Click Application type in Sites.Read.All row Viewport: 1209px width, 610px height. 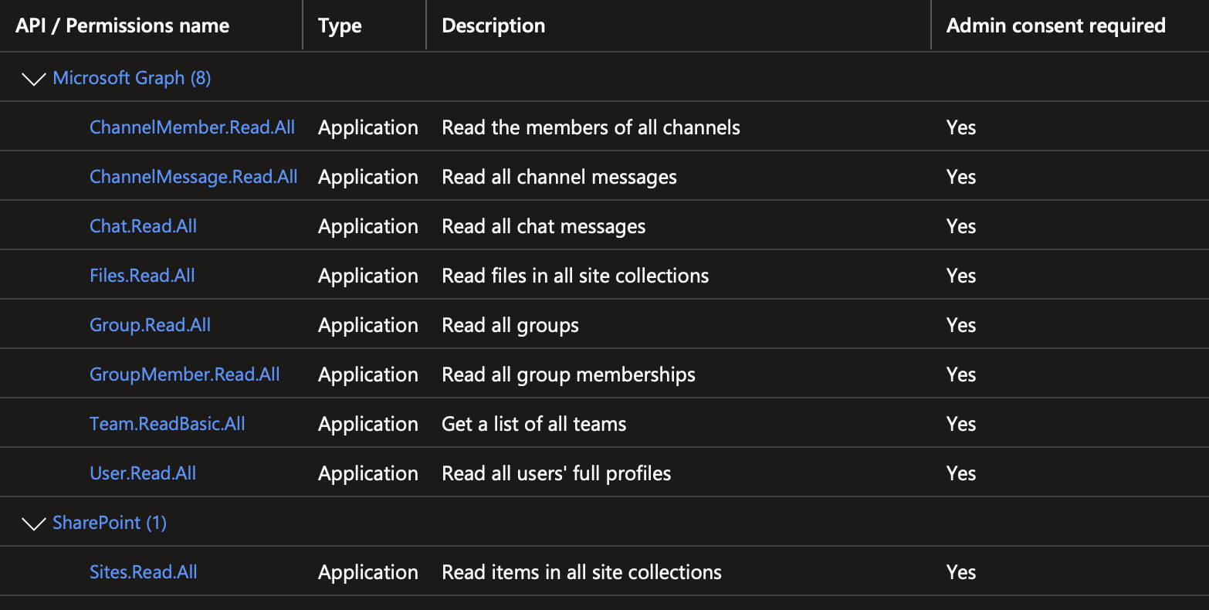tap(368, 572)
